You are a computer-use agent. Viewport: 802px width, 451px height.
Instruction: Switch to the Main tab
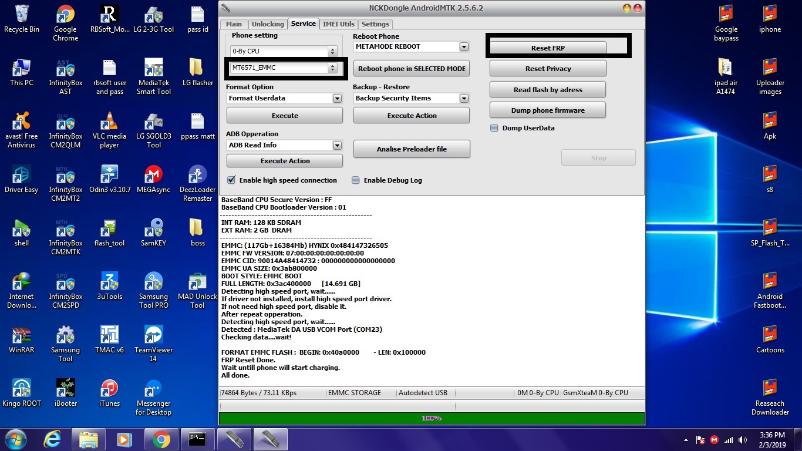coord(234,24)
